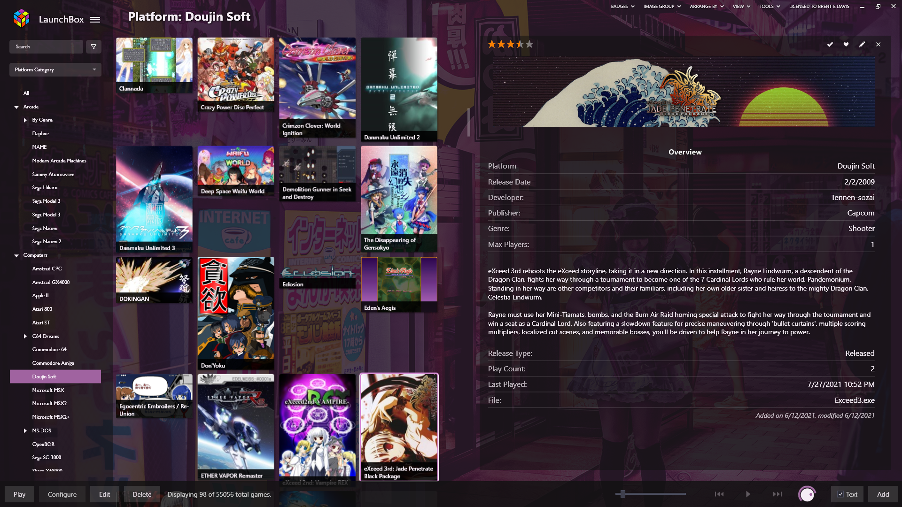Expand the By Genre tree node
Image resolution: width=902 pixels, height=507 pixels.
[x=25, y=120]
